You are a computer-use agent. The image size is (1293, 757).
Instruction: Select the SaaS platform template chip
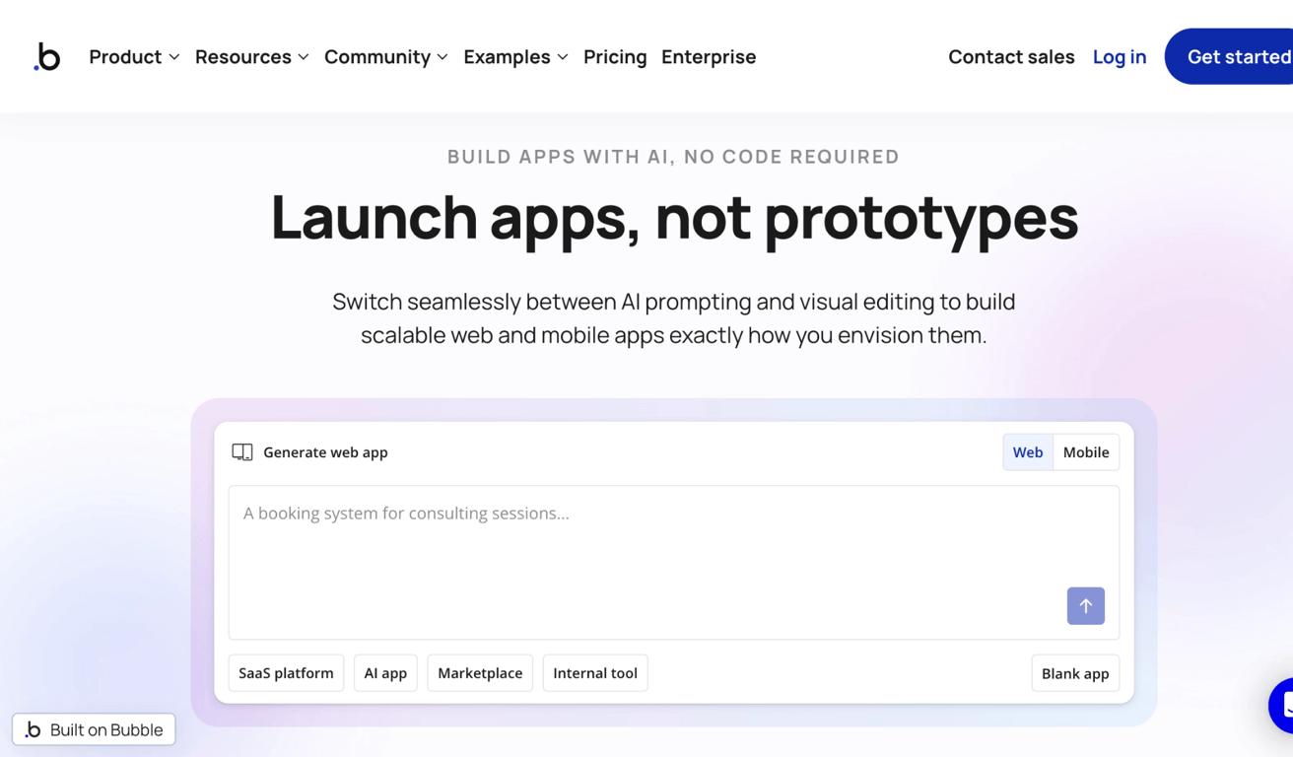[x=286, y=672]
